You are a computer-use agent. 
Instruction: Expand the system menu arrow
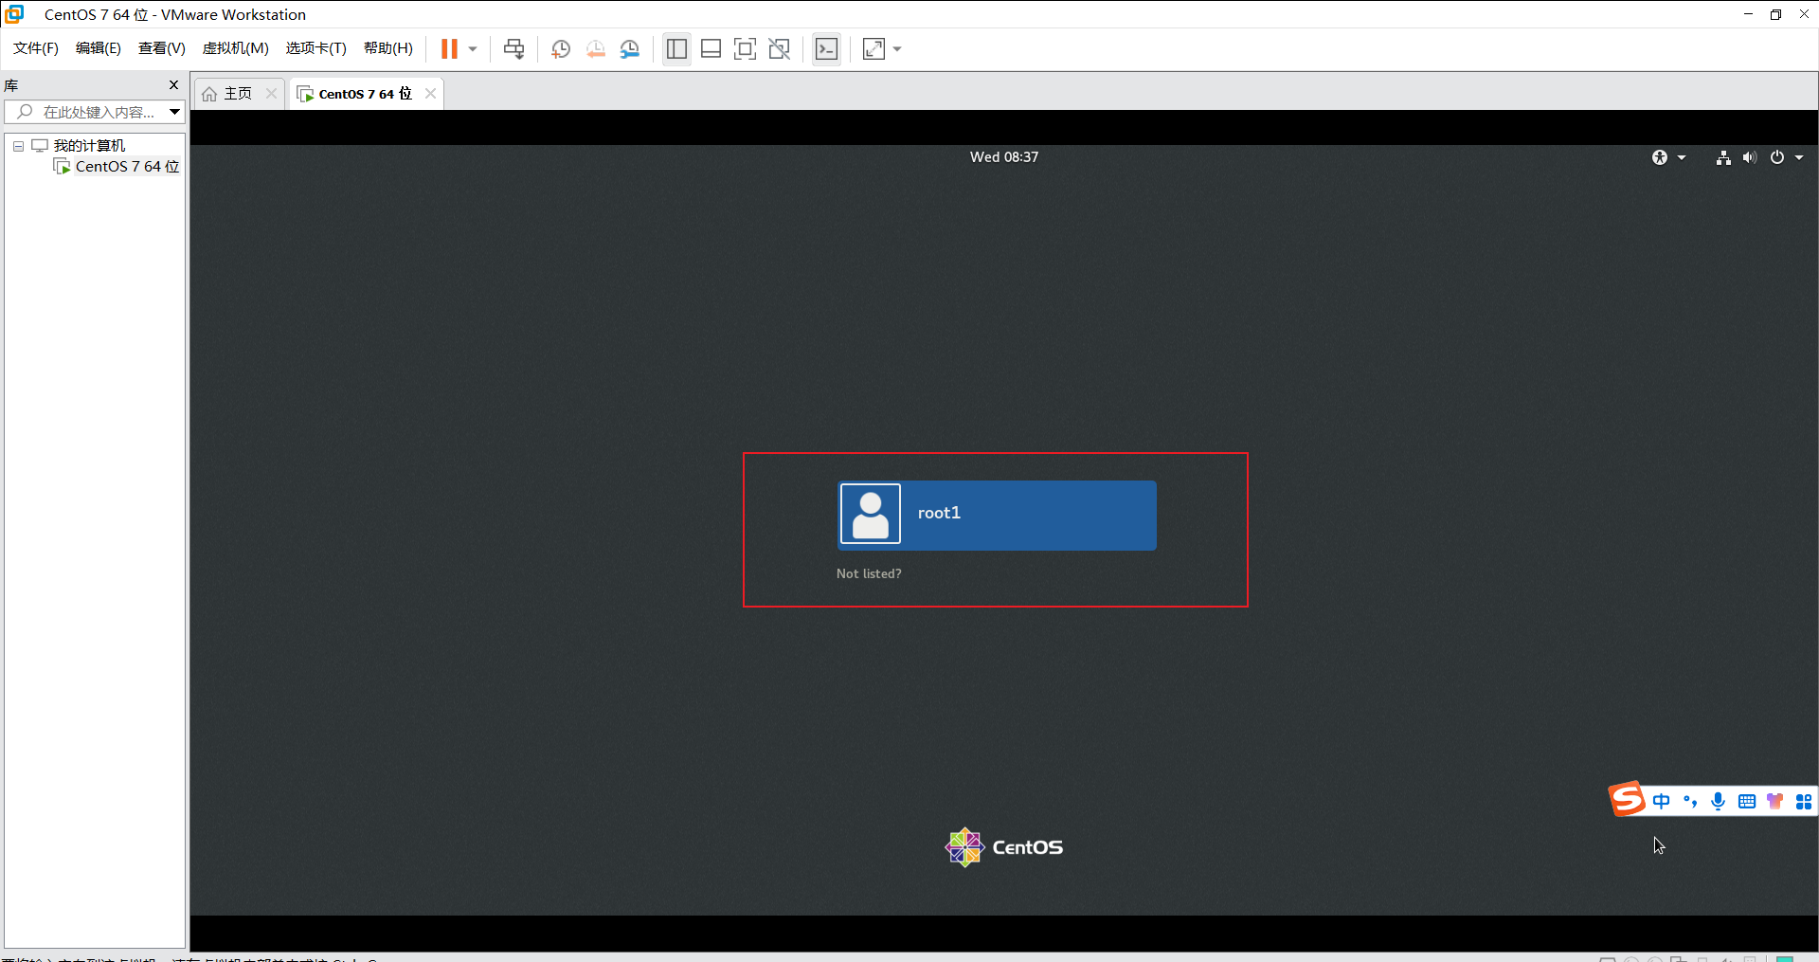click(x=1799, y=157)
